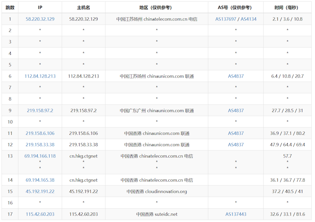Click AS4837 link in hop 12 row
This screenshot has height=222, width=315.
click(x=236, y=145)
